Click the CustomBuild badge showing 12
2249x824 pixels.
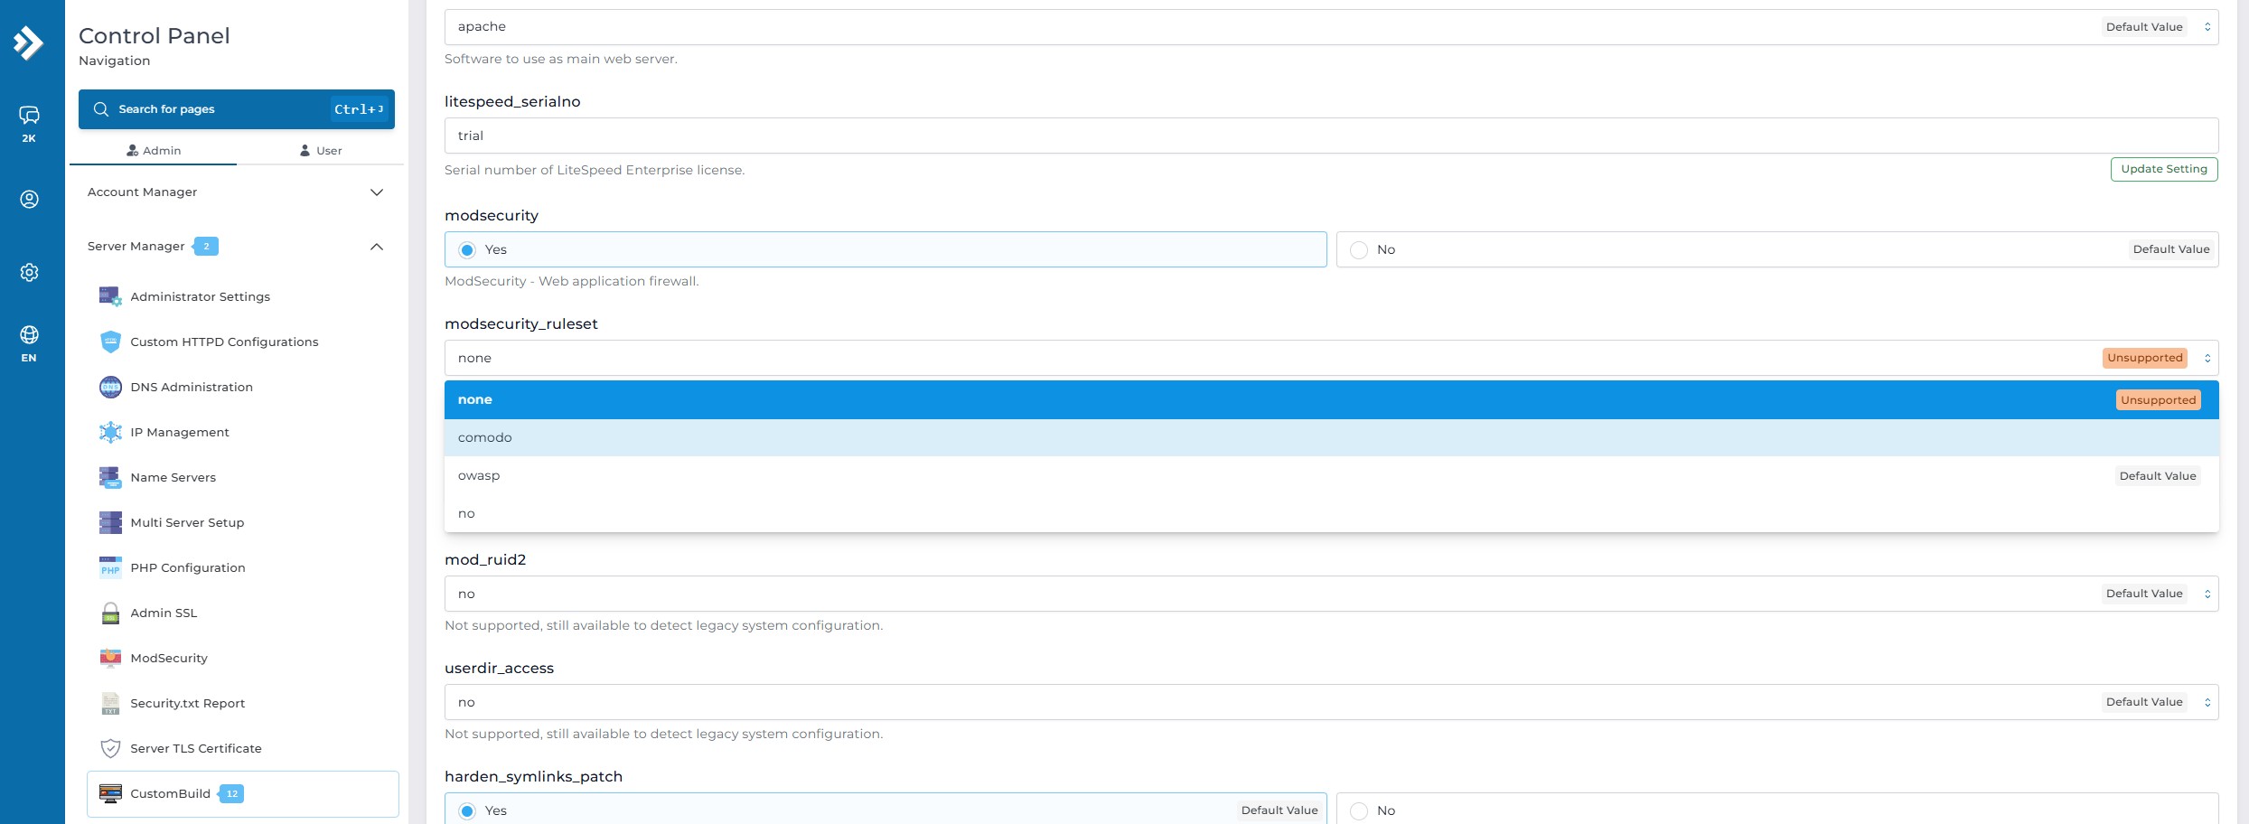231,793
